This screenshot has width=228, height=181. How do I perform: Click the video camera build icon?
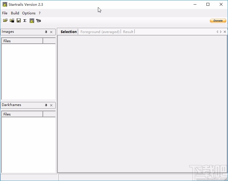(38, 20)
